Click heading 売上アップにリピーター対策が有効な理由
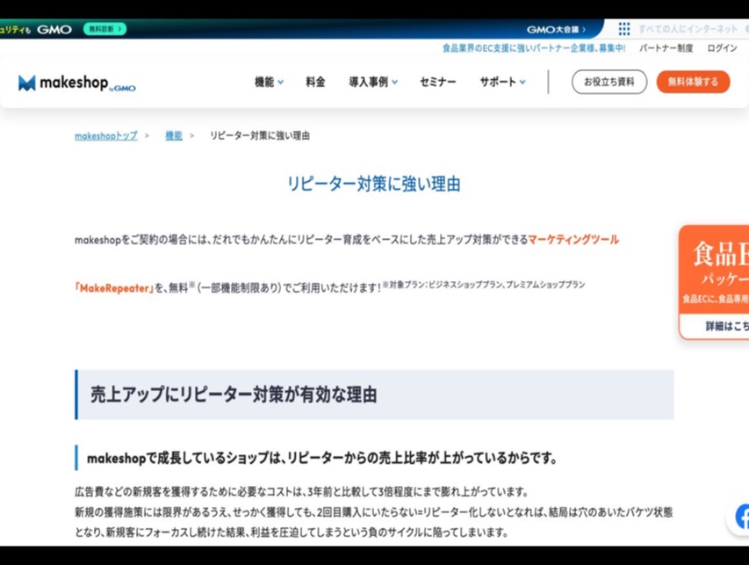749x565 pixels. [x=234, y=395]
